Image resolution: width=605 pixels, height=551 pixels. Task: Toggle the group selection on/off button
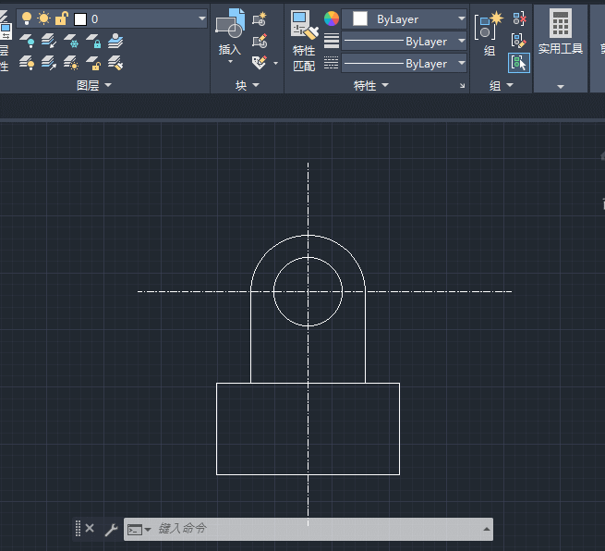click(519, 63)
